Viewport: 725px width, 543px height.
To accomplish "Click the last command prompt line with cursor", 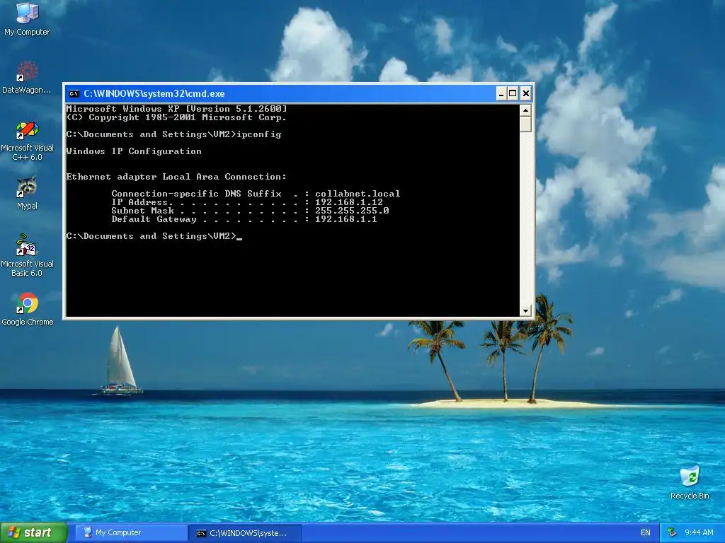I will pos(154,236).
